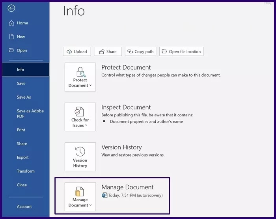Click the Copy path button

point(140,52)
